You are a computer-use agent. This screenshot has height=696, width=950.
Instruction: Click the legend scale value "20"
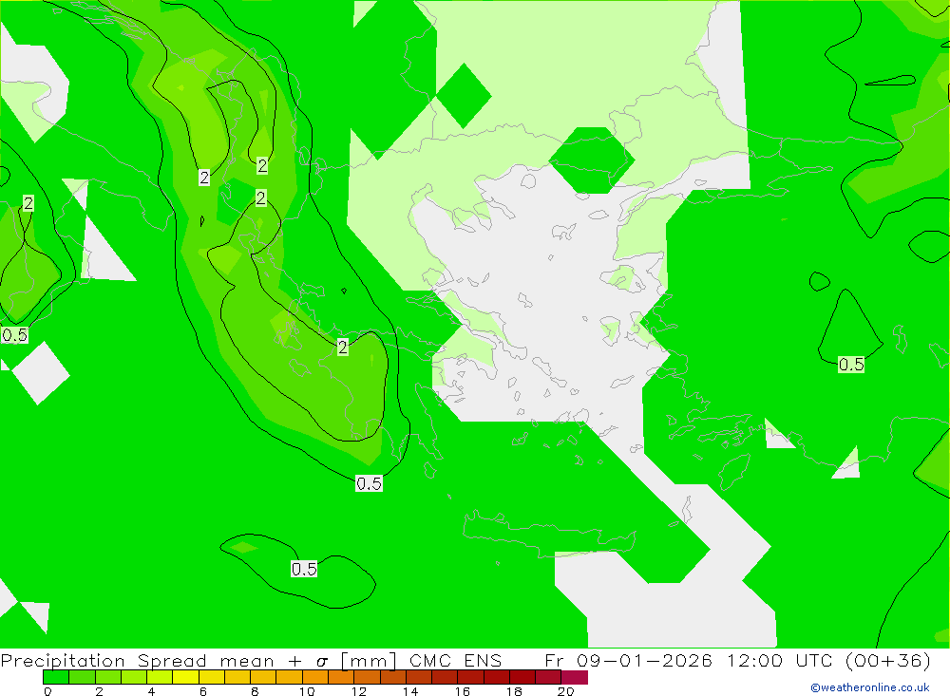(566, 691)
